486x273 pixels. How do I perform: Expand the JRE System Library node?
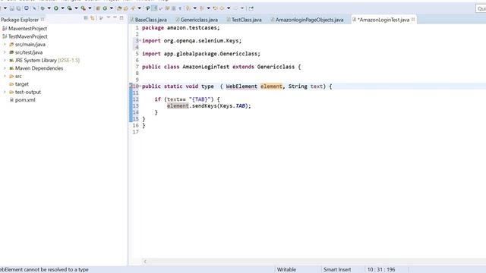click(x=5, y=61)
